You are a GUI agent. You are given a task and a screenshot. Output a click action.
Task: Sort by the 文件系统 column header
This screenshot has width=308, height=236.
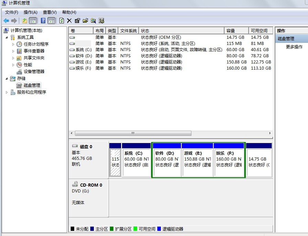point(128,31)
